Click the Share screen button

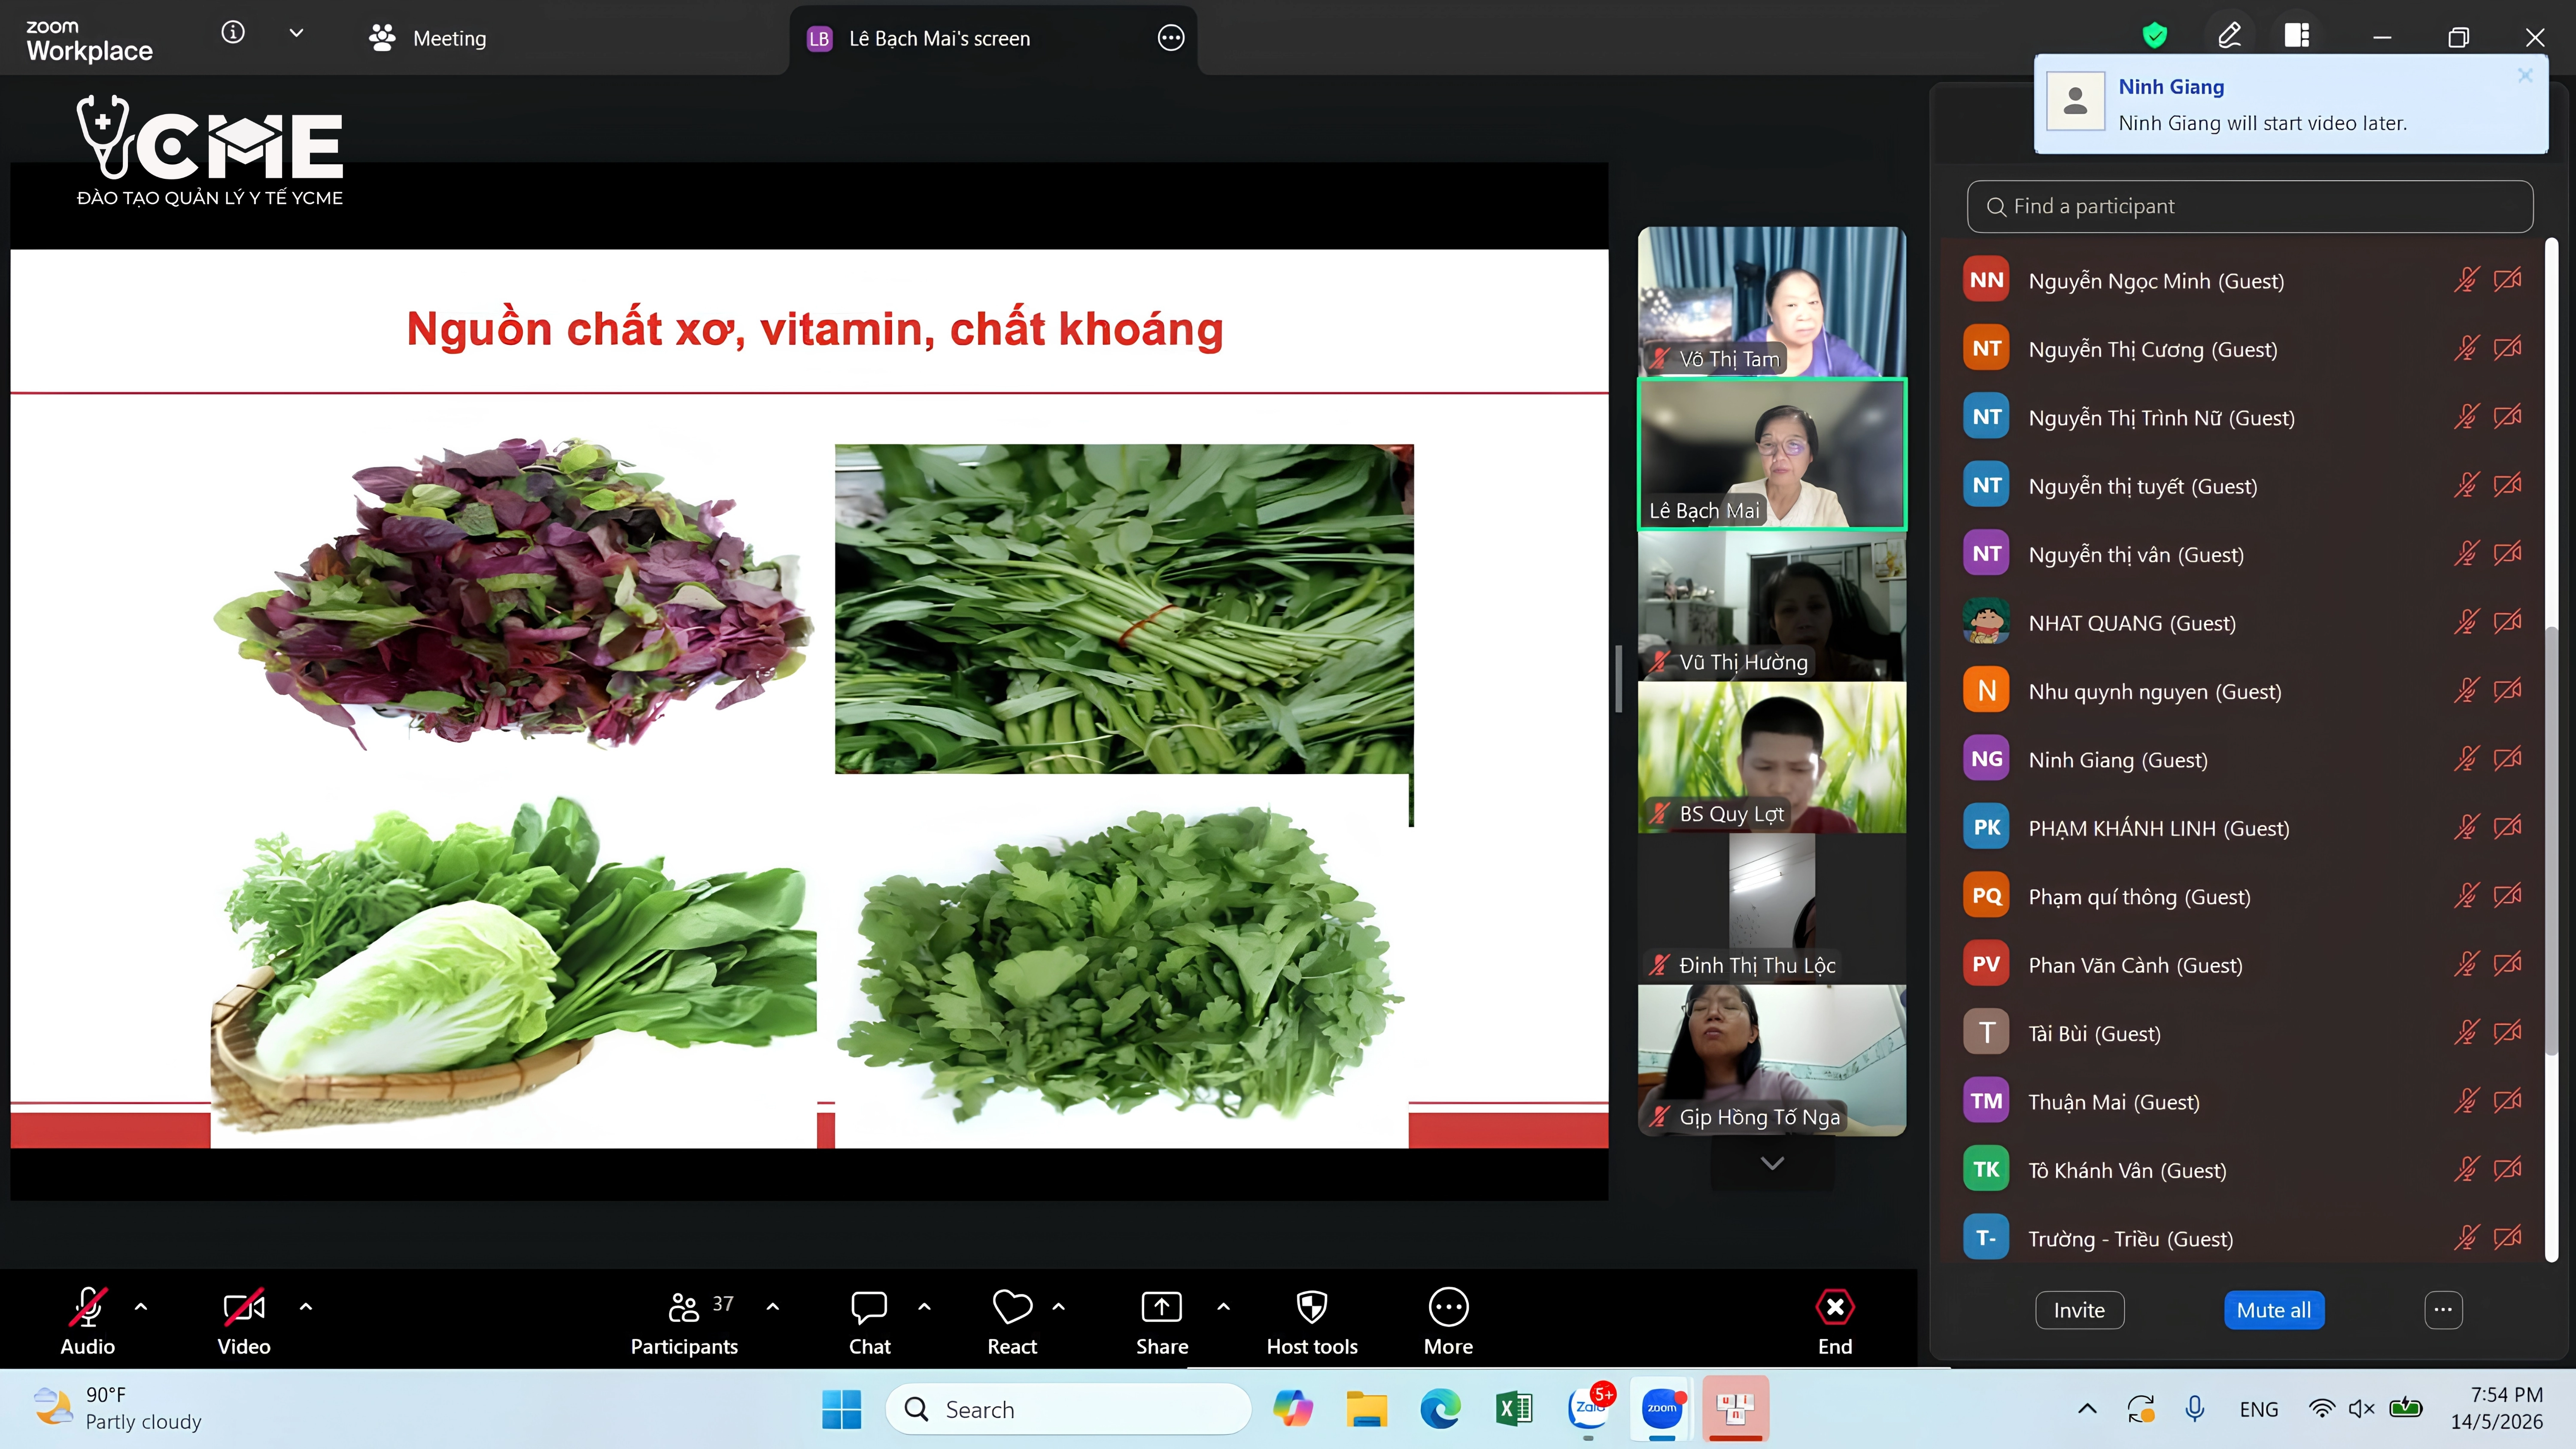point(1162,1320)
